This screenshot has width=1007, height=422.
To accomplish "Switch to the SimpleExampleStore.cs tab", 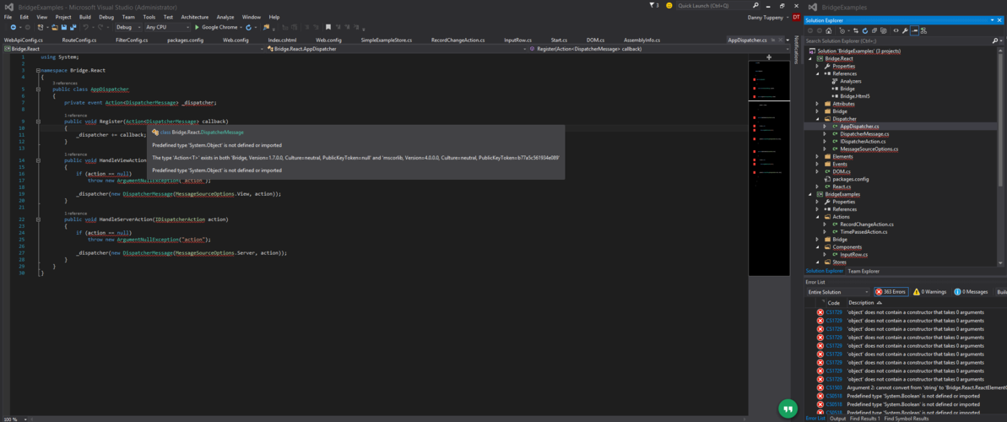I will 387,40.
